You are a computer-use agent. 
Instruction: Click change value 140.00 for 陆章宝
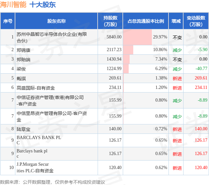[x=201, y=129]
